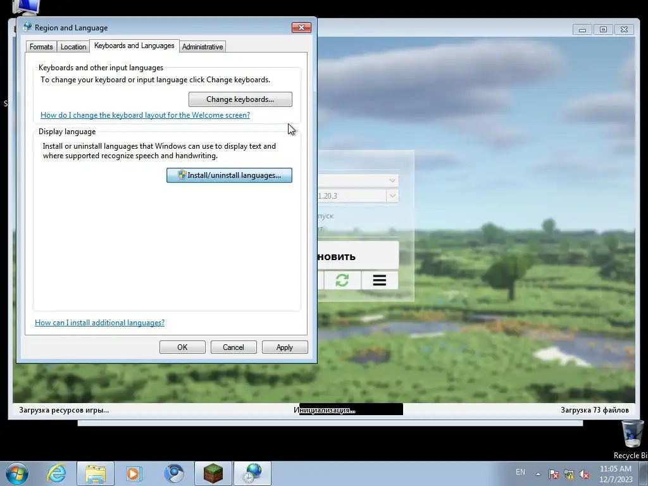Click the muted volume speaker icon in the tray
This screenshot has width=648, height=486.
[x=584, y=474]
